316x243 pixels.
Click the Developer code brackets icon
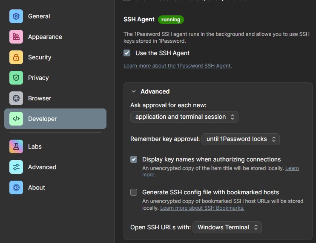(x=16, y=119)
